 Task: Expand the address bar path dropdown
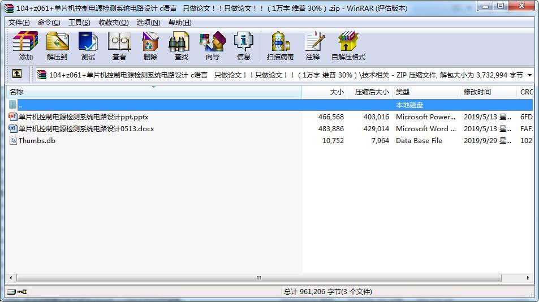tap(529, 75)
